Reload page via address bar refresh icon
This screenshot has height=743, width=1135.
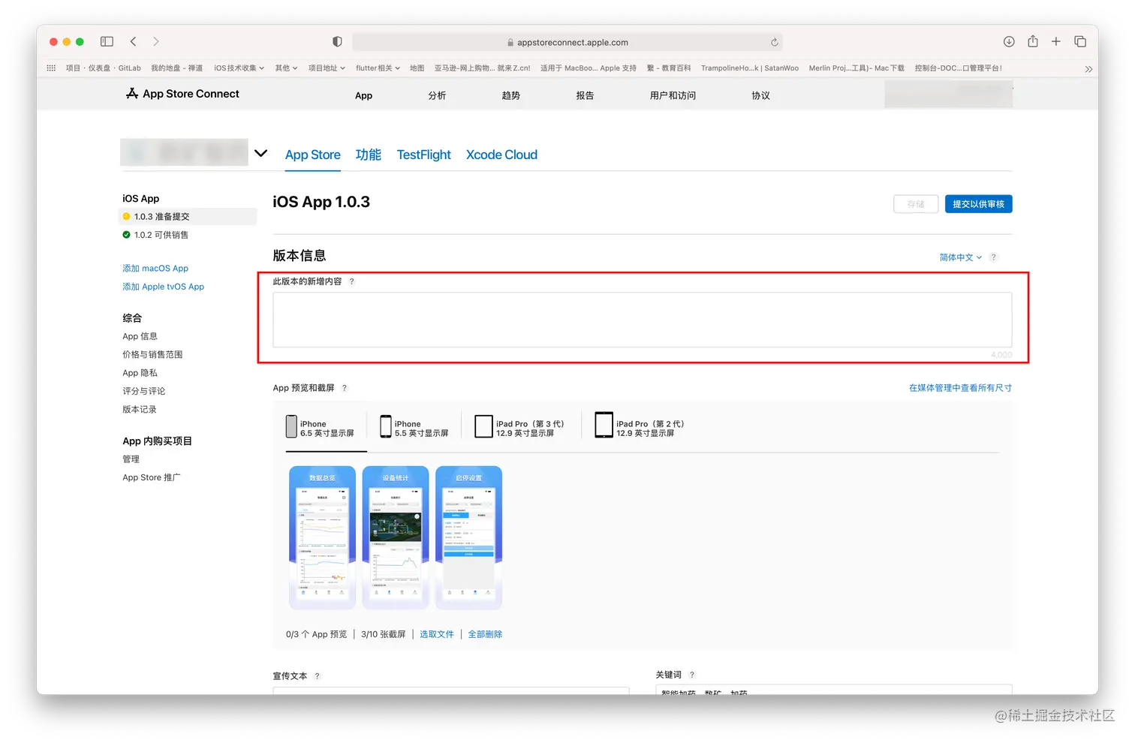(774, 42)
